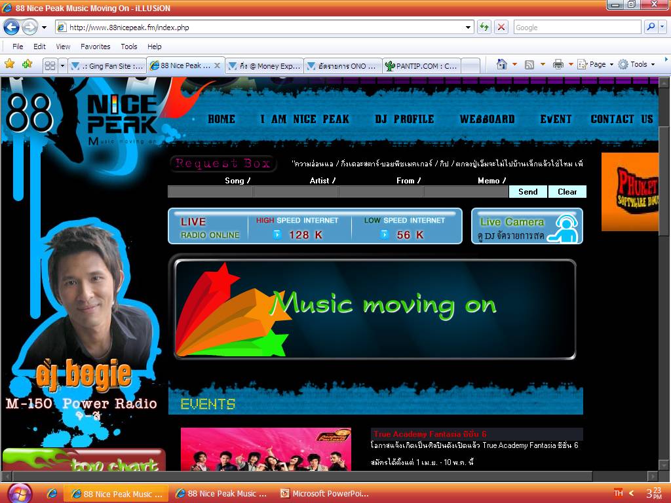
Task: Open the tab list dropdown arrow
Action: point(62,66)
